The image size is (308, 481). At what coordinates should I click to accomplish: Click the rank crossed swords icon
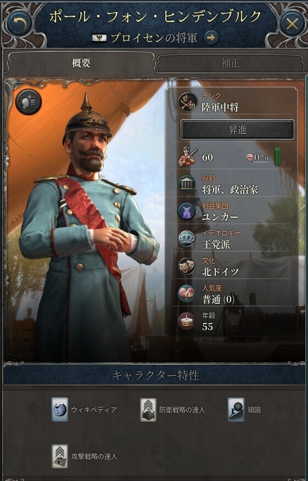[x=188, y=103]
